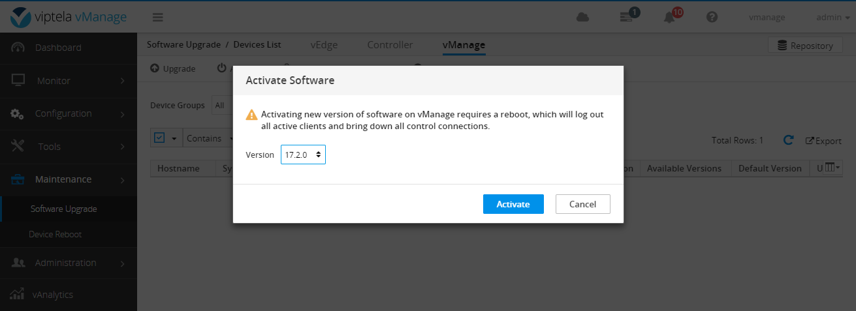856x311 pixels.
Task: Open Device Reboot in sidebar
Action: point(55,234)
